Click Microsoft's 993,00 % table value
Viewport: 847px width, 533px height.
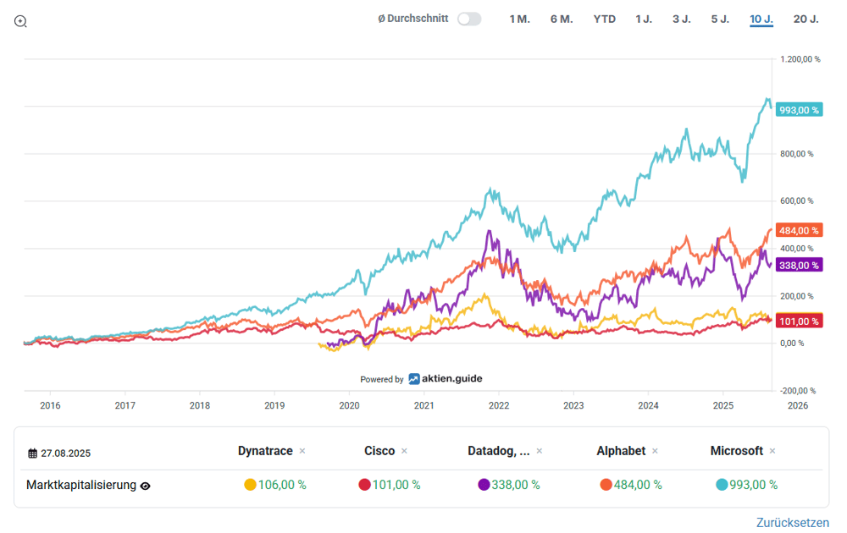click(x=753, y=485)
